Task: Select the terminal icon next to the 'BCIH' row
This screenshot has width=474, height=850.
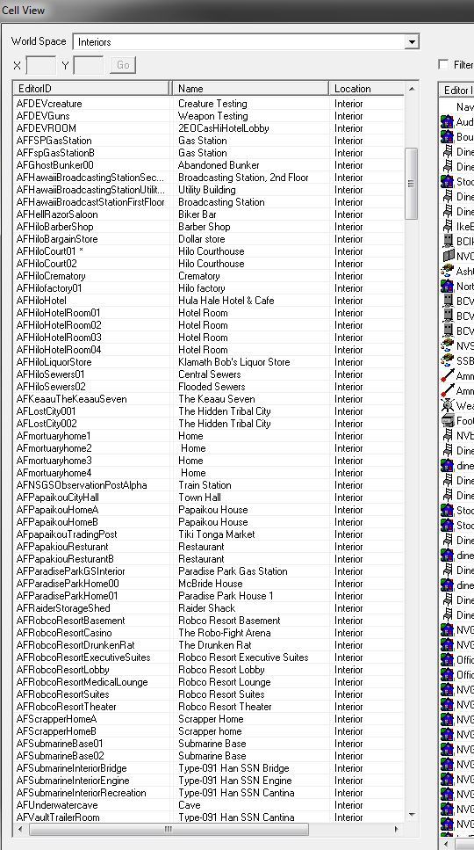Action: 447,241
